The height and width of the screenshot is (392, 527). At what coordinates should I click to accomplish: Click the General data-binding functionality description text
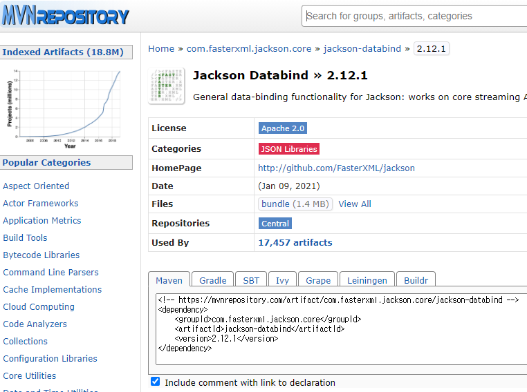[360, 97]
